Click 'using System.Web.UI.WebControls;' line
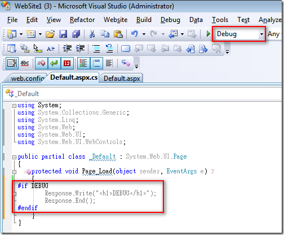This screenshot has width=284, height=235. tap(72, 142)
